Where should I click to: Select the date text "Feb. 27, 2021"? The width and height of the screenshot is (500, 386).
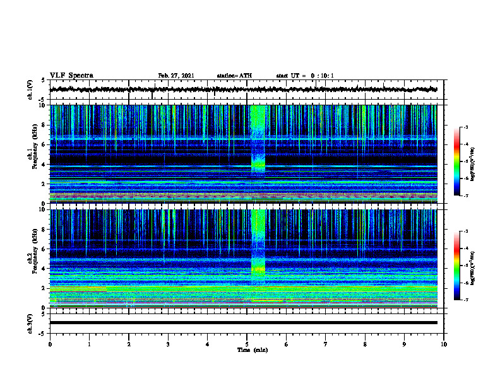point(176,76)
